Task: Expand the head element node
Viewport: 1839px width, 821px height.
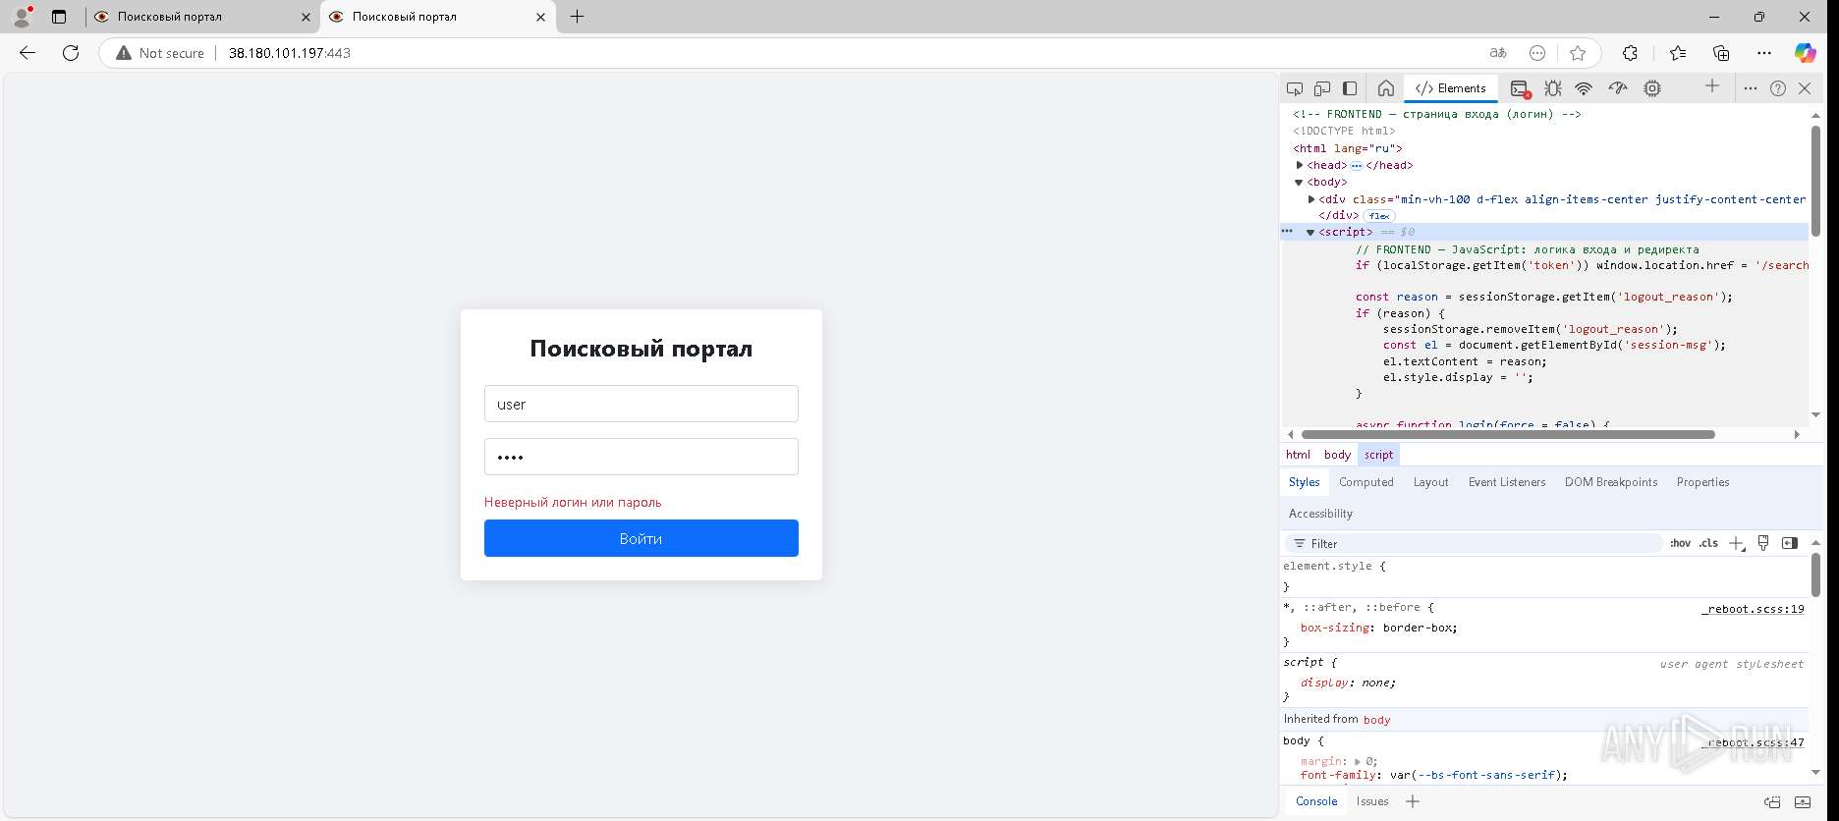Action: click(x=1300, y=165)
